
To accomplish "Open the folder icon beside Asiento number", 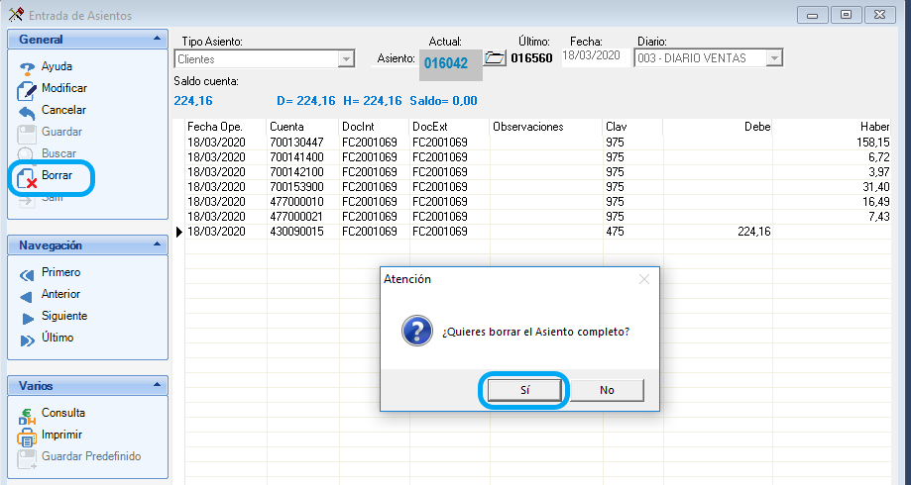I will click(x=495, y=57).
